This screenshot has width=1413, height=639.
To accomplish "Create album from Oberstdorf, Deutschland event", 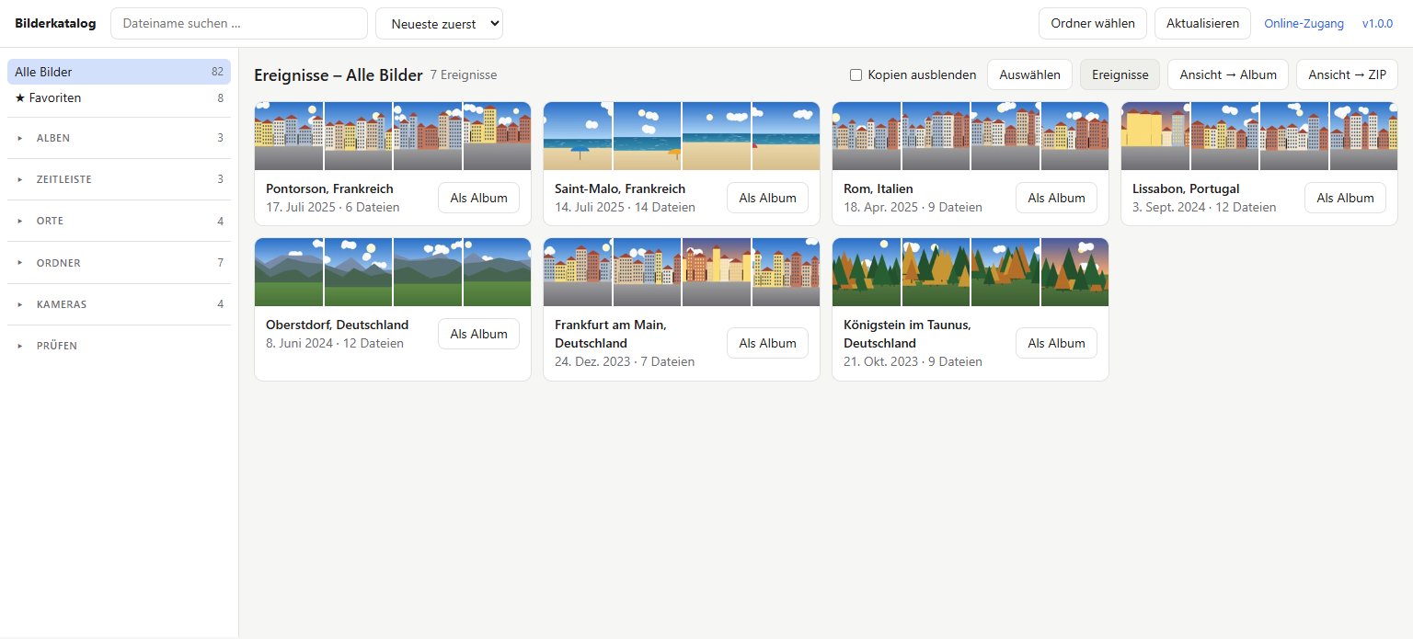I will click(x=478, y=334).
